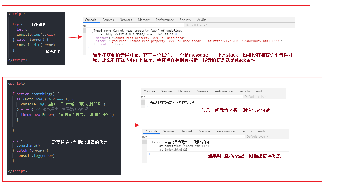The width and height of the screenshot is (344, 186).
Task: Open Security tab in the TypeError console
Action: (185, 20)
